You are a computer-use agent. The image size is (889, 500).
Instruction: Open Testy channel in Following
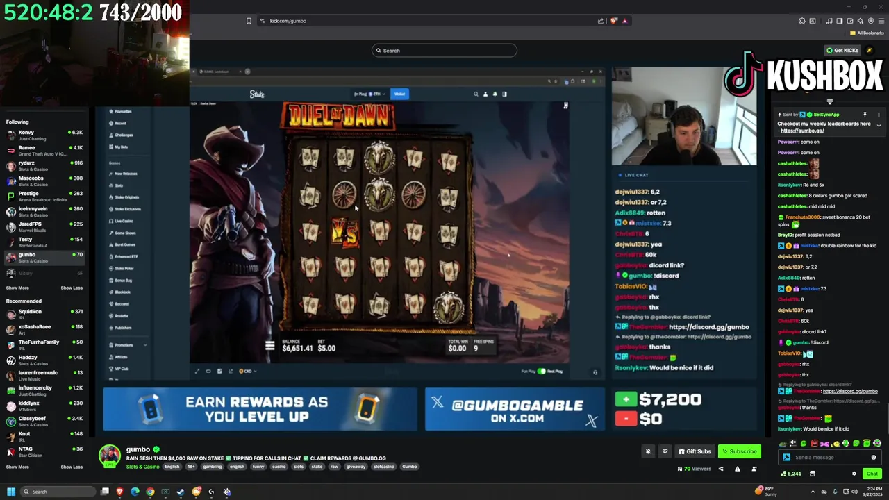click(x=43, y=242)
